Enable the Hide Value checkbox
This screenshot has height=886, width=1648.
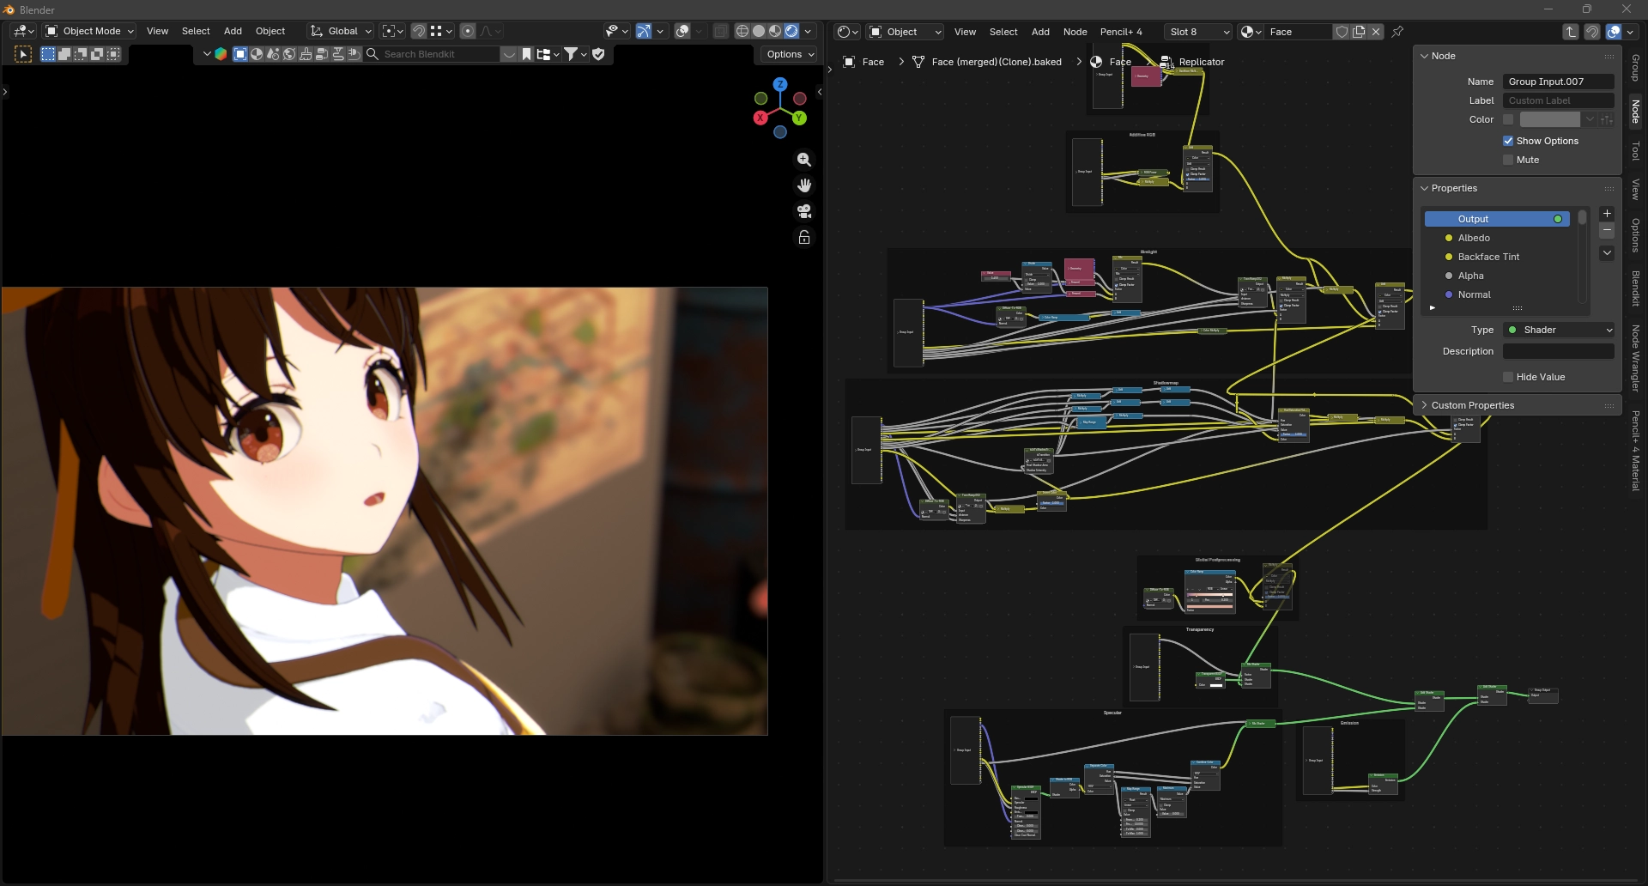pyautogui.click(x=1508, y=377)
